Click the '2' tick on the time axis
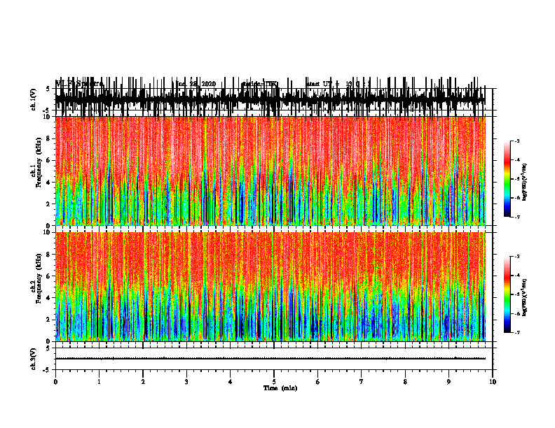The height and width of the screenshot is (428, 555). [x=143, y=382]
